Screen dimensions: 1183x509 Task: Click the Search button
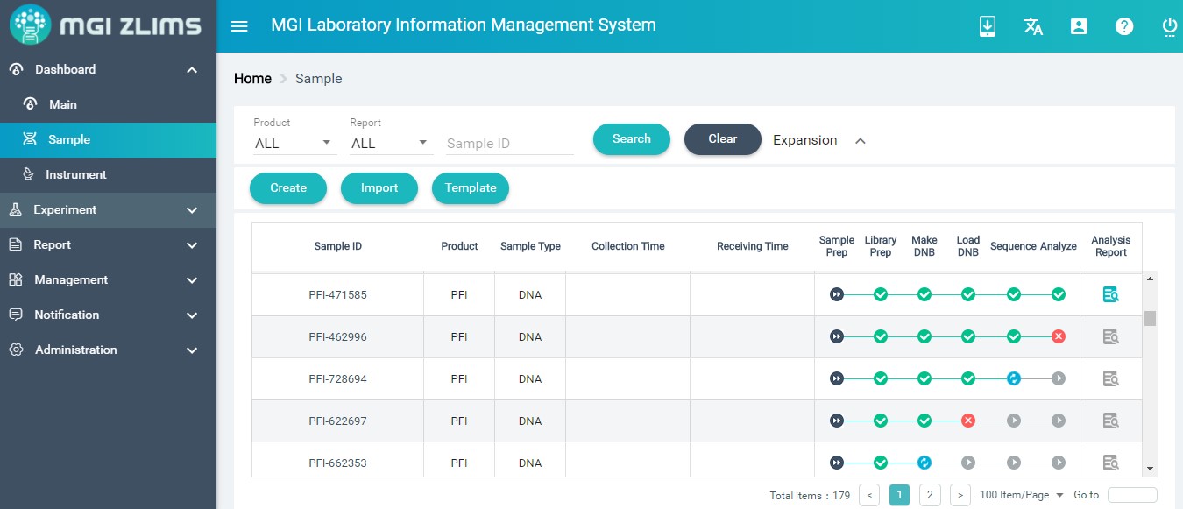(x=632, y=139)
